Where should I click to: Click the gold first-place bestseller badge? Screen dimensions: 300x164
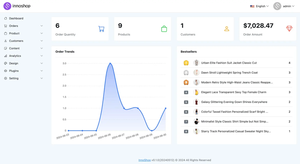pyautogui.click(x=186, y=63)
